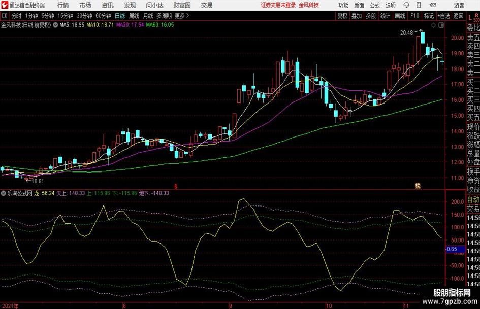Select the 日线 daily period tab
Viewport: 480px width, 309px height.
[x=120, y=16]
